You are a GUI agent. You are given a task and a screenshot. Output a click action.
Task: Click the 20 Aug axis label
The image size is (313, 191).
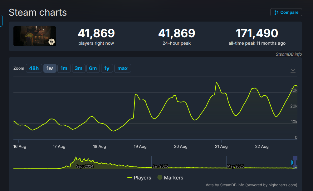181,146
